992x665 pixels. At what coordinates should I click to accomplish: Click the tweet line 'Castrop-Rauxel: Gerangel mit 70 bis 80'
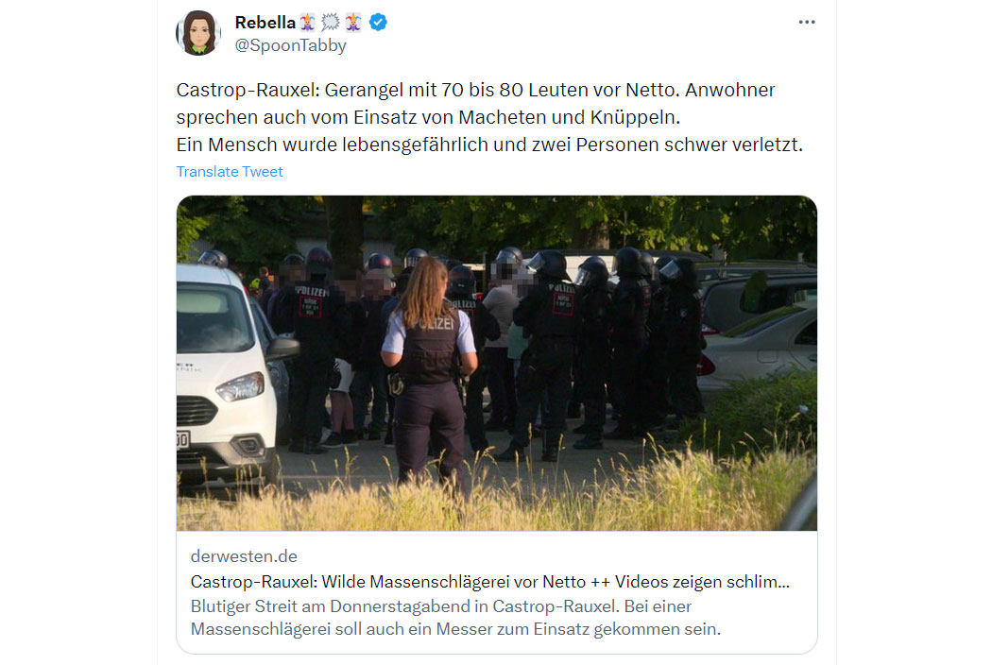pyautogui.click(x=475, y=90)
